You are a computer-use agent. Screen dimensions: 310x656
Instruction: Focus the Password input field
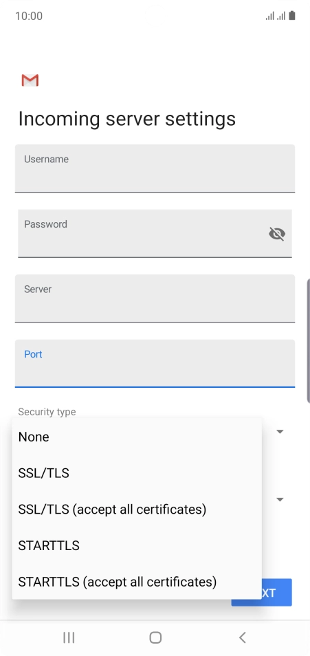tap(155, 233)
